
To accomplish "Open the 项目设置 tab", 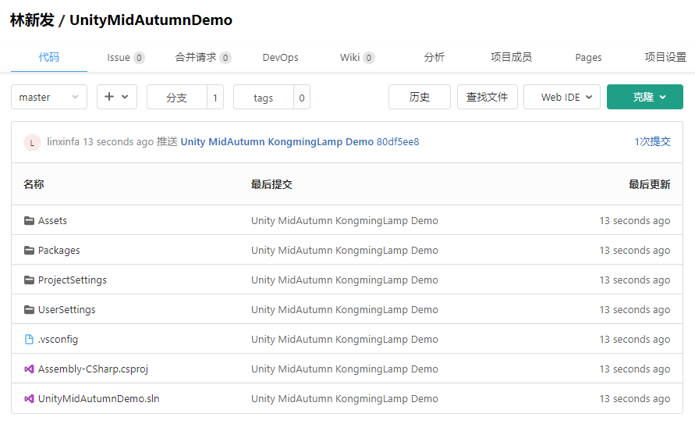I will point(665,57).
